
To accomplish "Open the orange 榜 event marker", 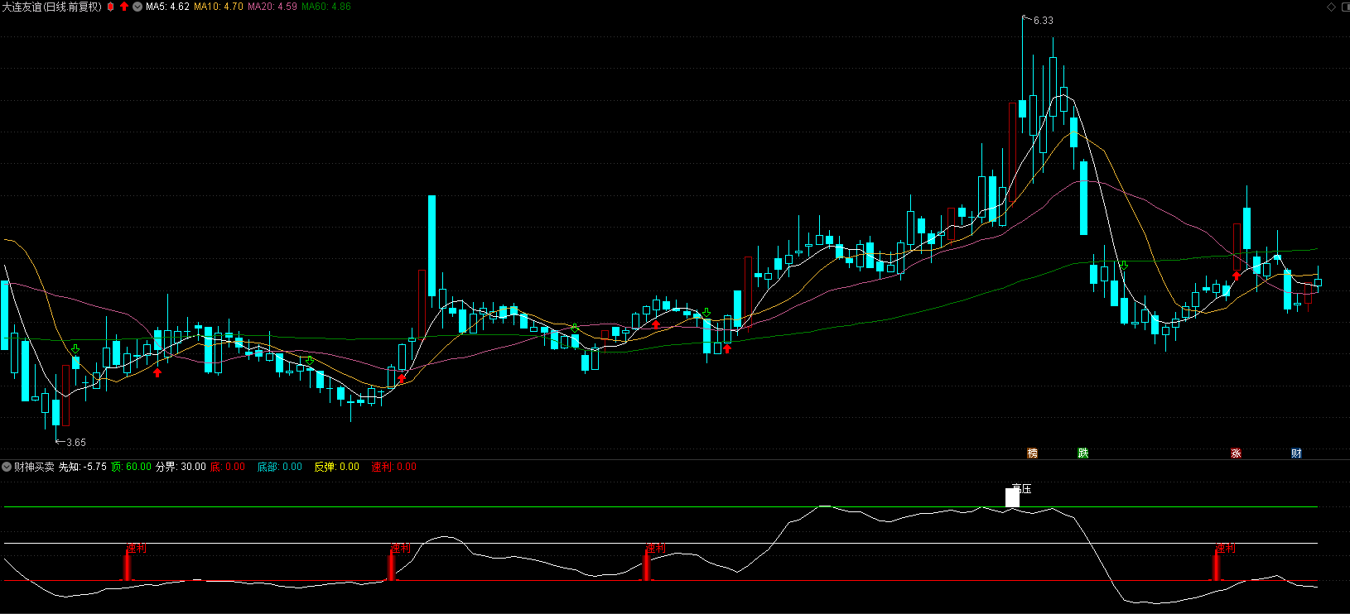I will coord(1032,453).
